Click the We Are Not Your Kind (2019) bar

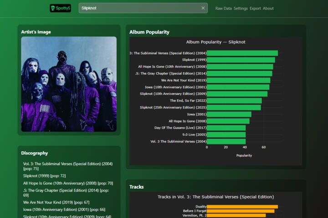point(238,80)
